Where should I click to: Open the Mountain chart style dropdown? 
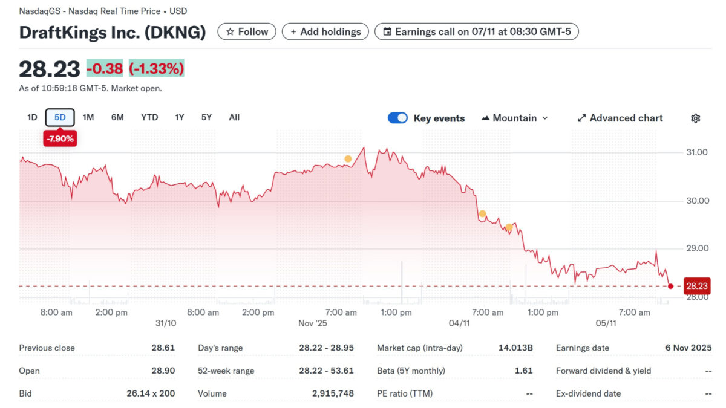(x=515, y=118)
